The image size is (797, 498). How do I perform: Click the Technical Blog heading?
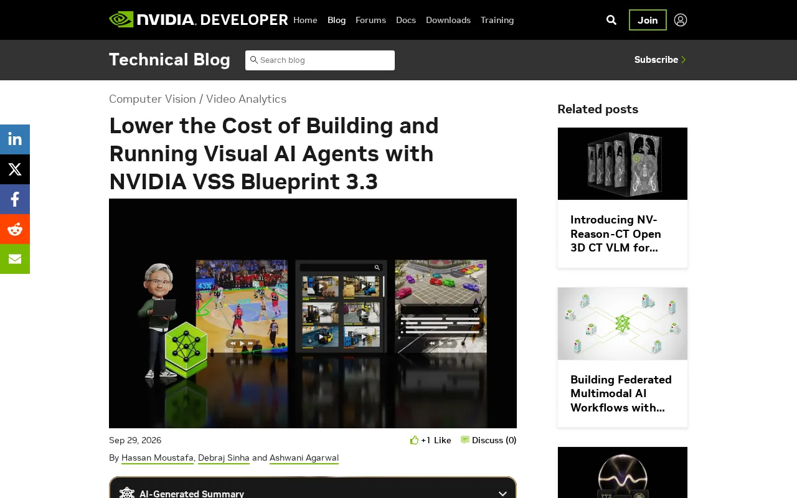[169, 59]
